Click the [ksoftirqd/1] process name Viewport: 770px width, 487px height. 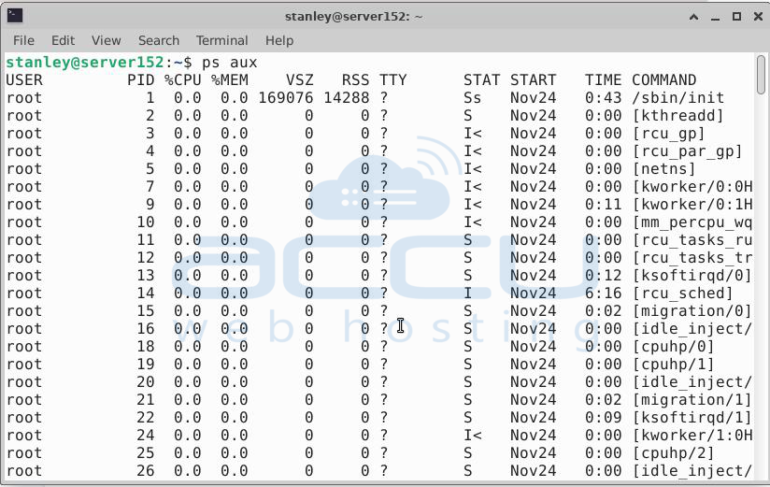coord(692,418)
